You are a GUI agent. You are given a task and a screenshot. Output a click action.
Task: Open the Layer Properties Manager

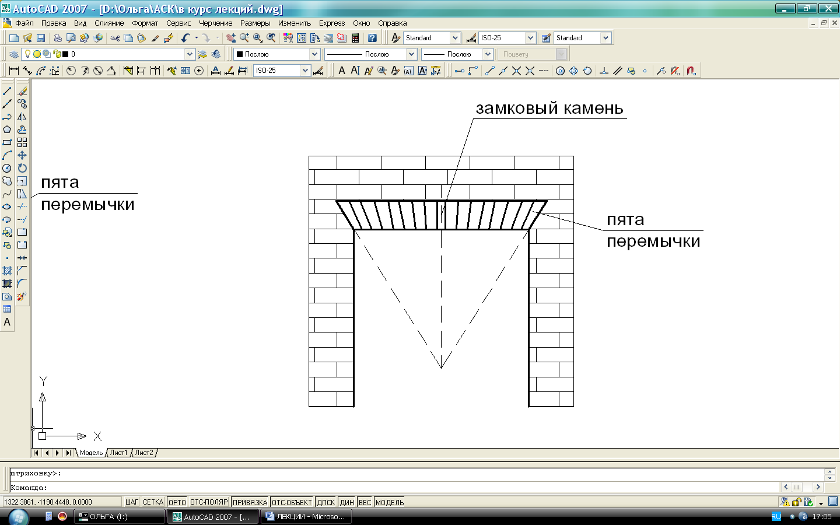click(14, 54)
